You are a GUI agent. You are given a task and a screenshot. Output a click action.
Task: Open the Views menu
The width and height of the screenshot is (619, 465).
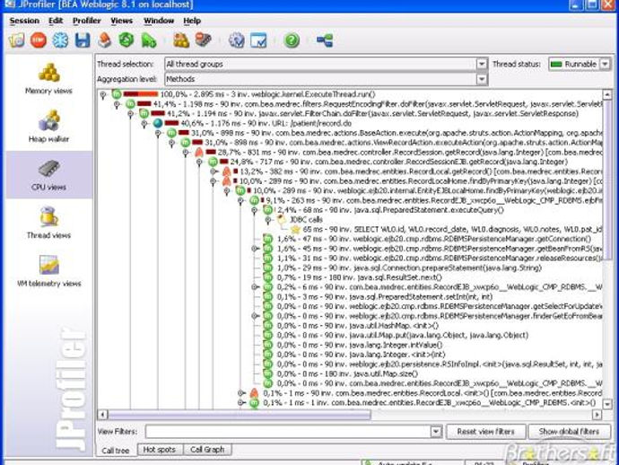[121, 21]
